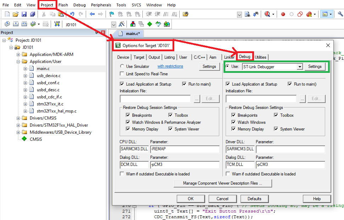Select usbd_conf.c in the project tree
Viewport: 344px width, 220px height.
[x=48, y=83]
